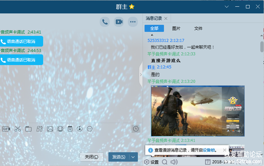Screen dimensions: 264x166
Task: Click the message history scrollbar thumb
Action: click(x=262, y=47)
